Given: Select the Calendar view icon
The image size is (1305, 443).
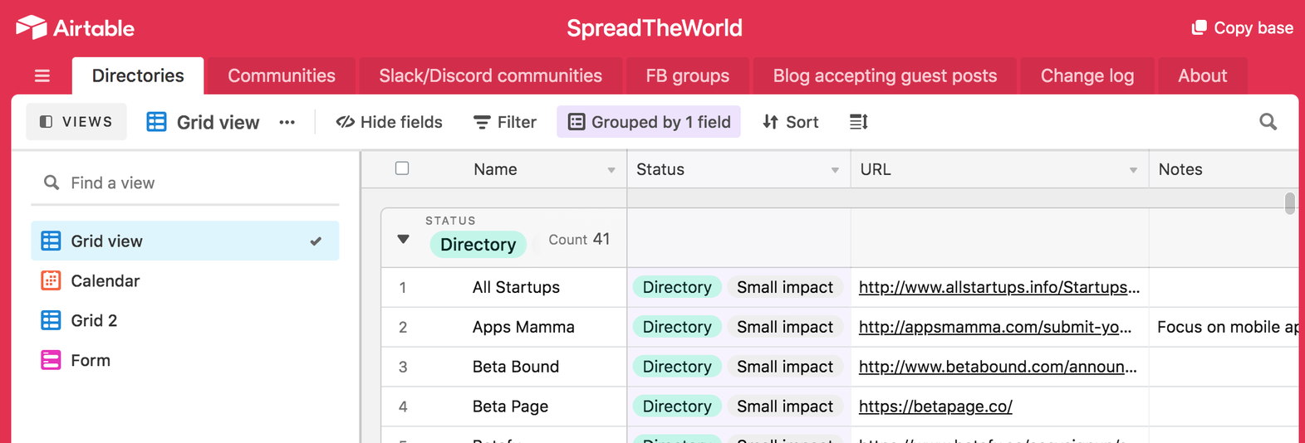Looking at the screenshot, I should click(x=51, y=280).
